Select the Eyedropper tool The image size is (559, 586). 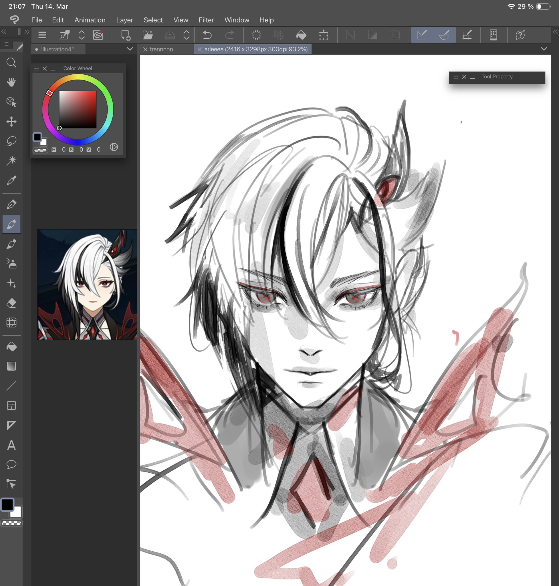click(x=11, y=180)
